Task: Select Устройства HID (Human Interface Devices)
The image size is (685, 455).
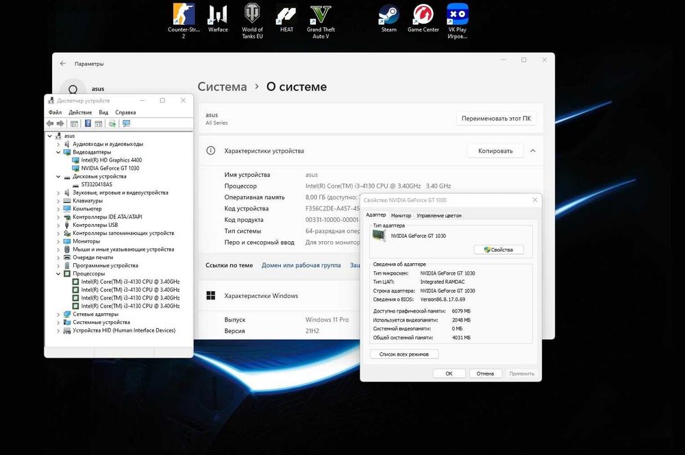Action: click(124, 330)
